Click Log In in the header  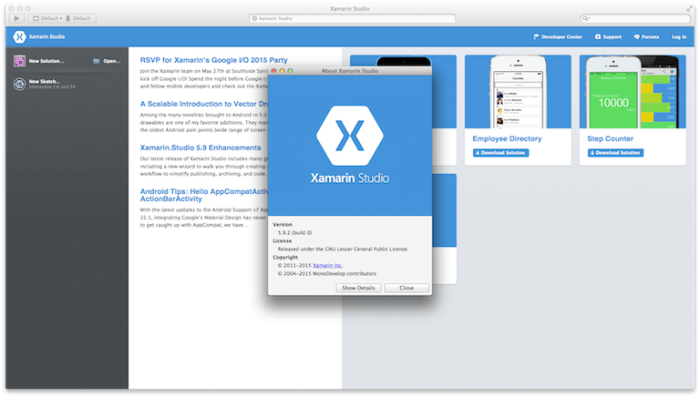[x=679, y=37]
